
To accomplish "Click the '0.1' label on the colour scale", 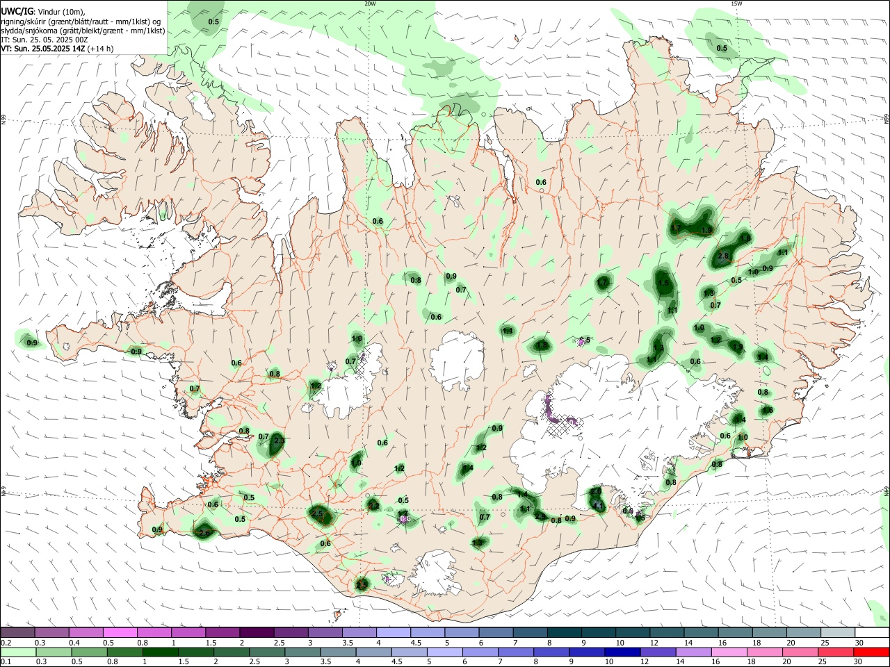I will coord(4,662).
